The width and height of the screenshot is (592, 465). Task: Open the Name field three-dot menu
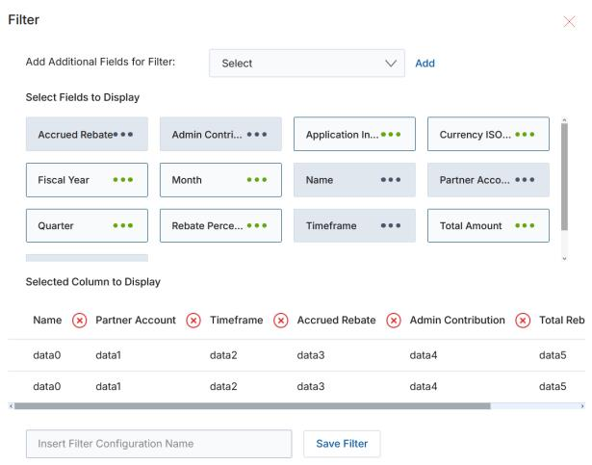pyautogui.click(x=391, y=180)
